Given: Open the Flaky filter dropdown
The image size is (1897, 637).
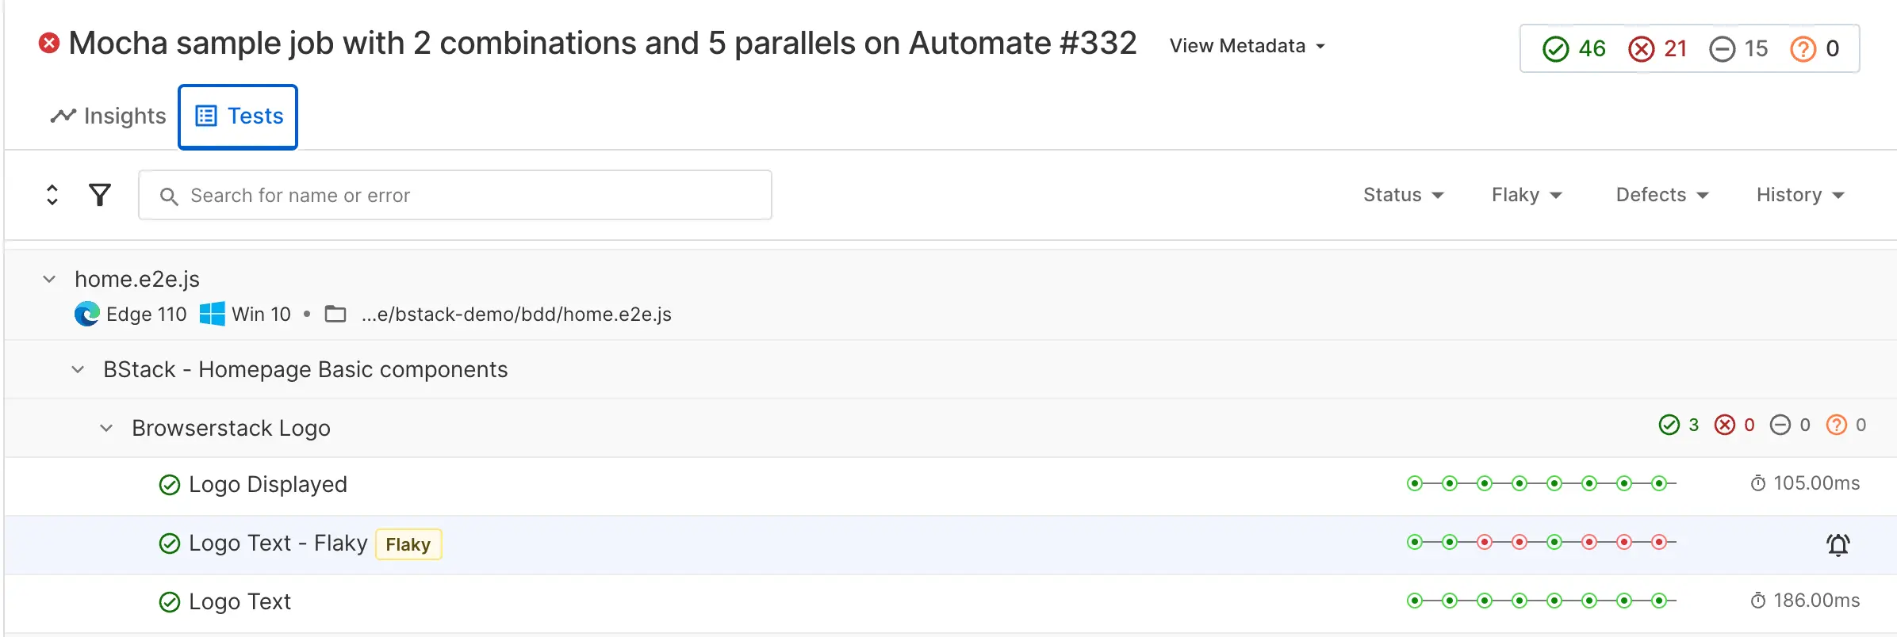Looking at the screenshot, I should 1526,195.
